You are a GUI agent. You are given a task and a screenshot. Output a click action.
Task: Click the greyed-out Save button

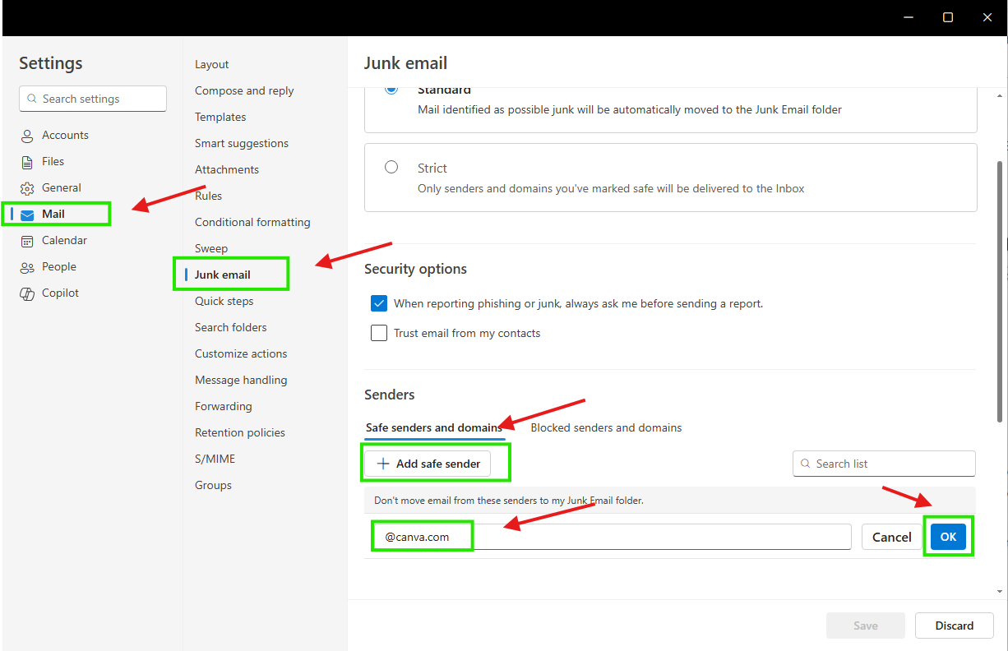(x=865, y=626)
